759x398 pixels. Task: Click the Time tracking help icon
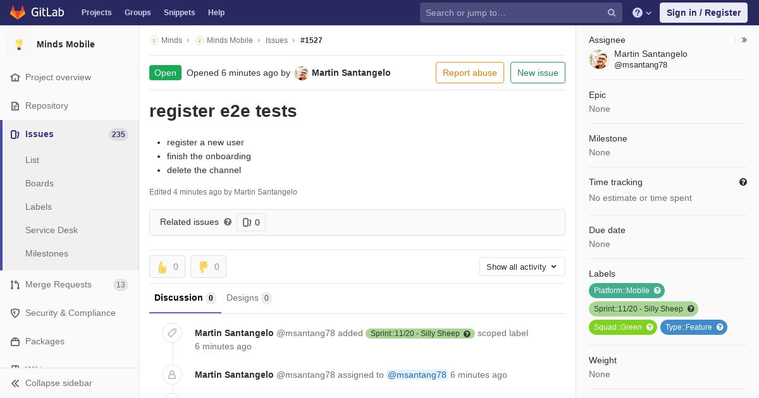click(743, 182)
